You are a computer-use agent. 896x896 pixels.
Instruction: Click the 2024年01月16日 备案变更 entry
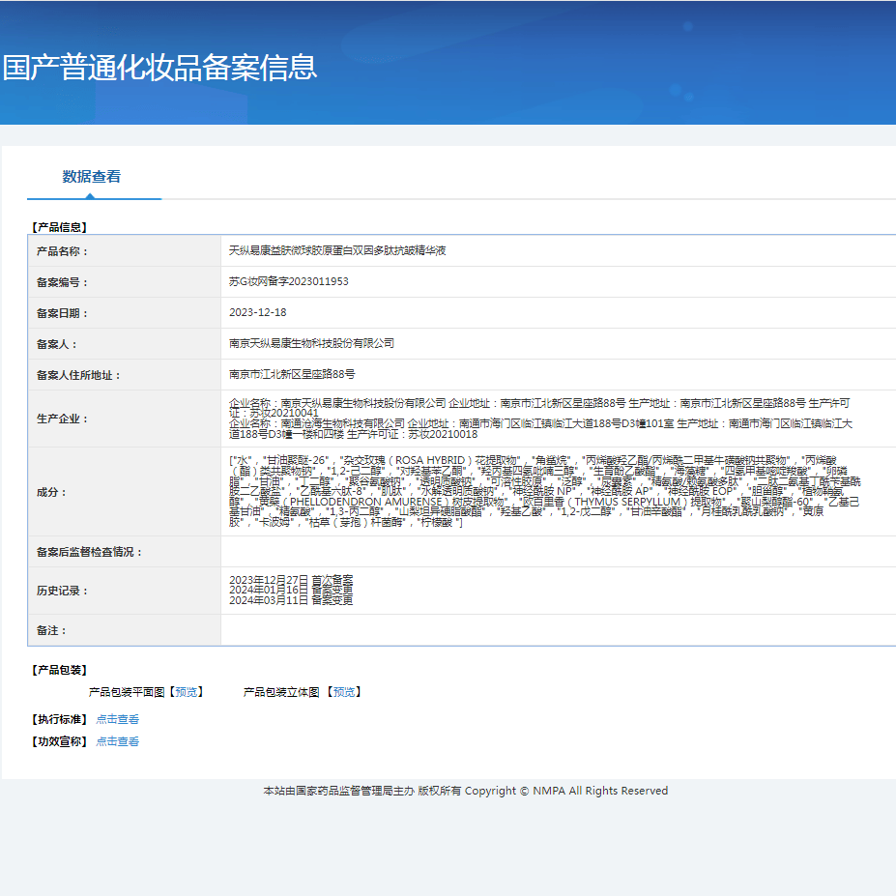(x=291, y=590)
